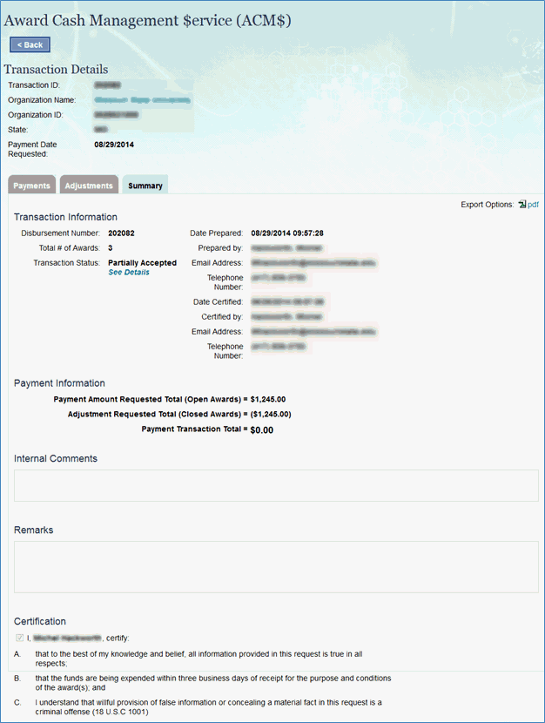Click the Open Awards $1,245.00 amount
The image size is (545, 723).
click(x=268, y=400)
